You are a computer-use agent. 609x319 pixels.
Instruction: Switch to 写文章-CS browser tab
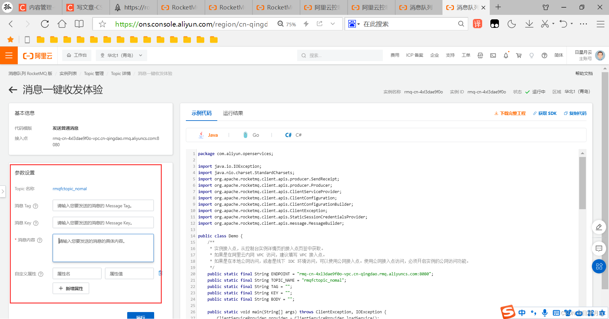tap(86, 7)
